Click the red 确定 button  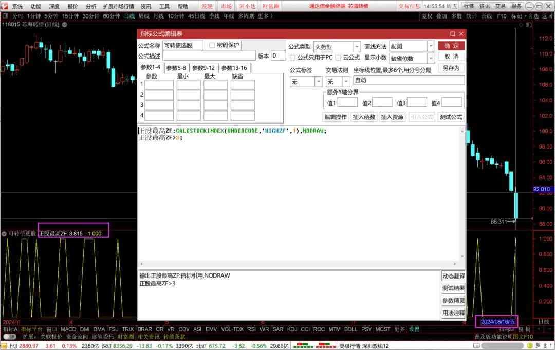(451, 46)
